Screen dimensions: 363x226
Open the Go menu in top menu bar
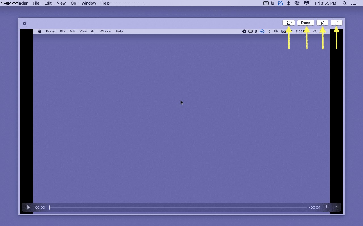click(x=73, y=3)
